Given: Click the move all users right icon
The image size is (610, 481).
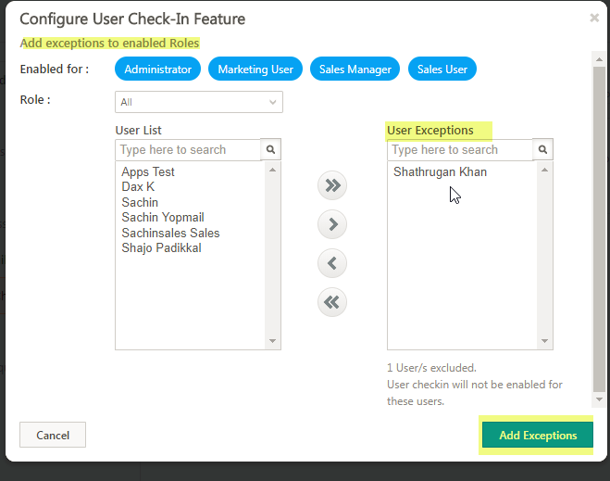Looking at the screenshot, I should 331,185.
